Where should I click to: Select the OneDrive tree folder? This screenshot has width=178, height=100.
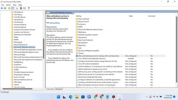click(18, 65)
